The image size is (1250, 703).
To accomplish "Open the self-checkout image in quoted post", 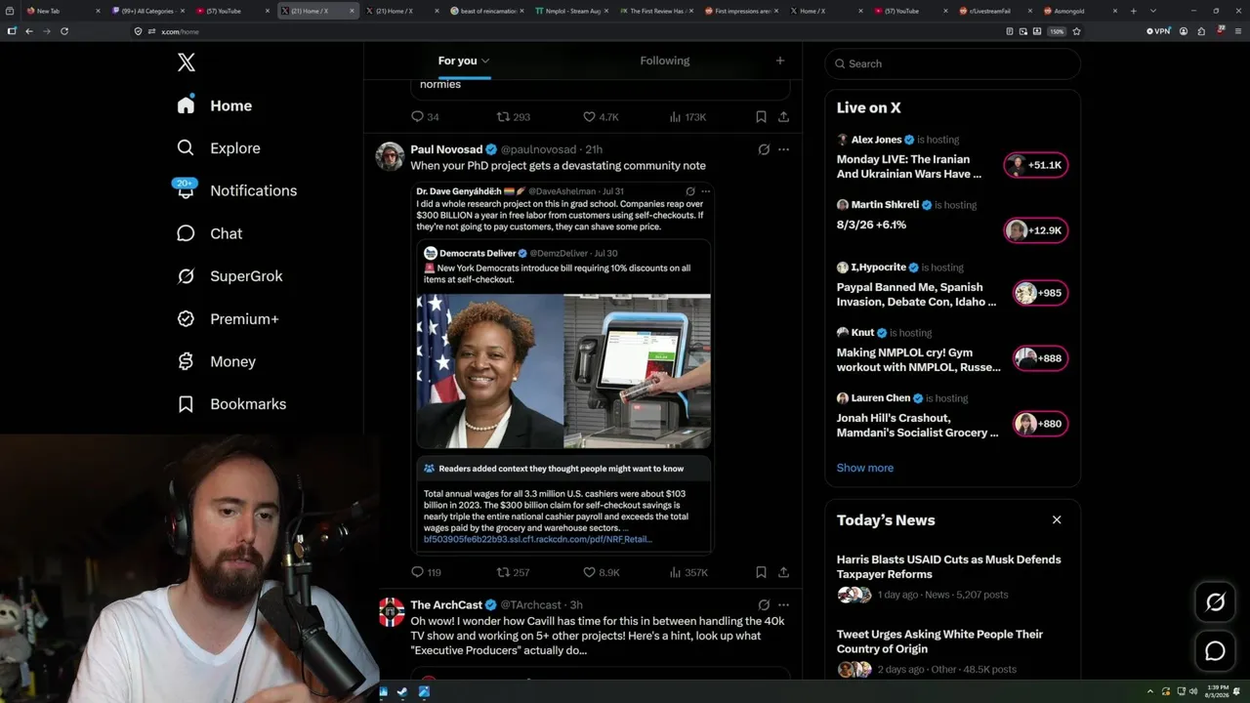I will click(638, 371).
